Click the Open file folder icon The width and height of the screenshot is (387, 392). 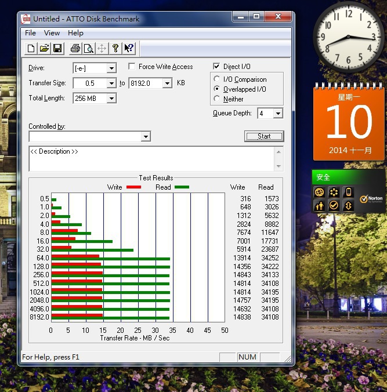point(44,48)
